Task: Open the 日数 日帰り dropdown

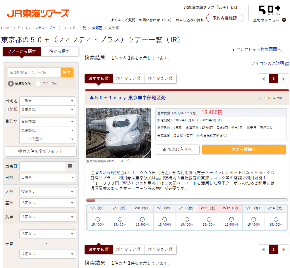Action: pyautogui.click(x=48, y=177)
